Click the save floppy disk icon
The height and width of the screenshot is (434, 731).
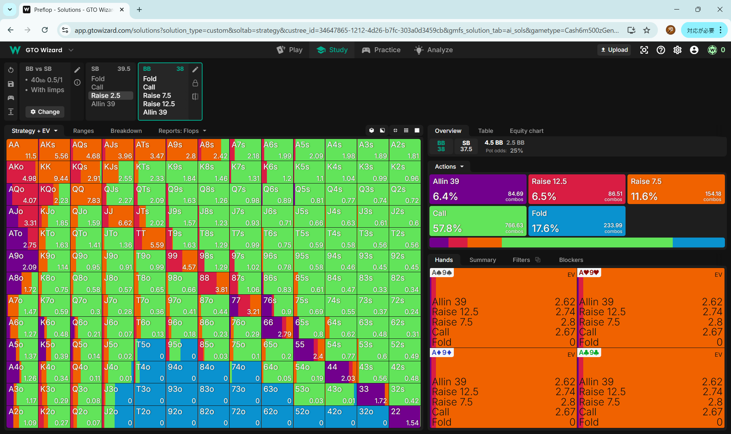11,84
